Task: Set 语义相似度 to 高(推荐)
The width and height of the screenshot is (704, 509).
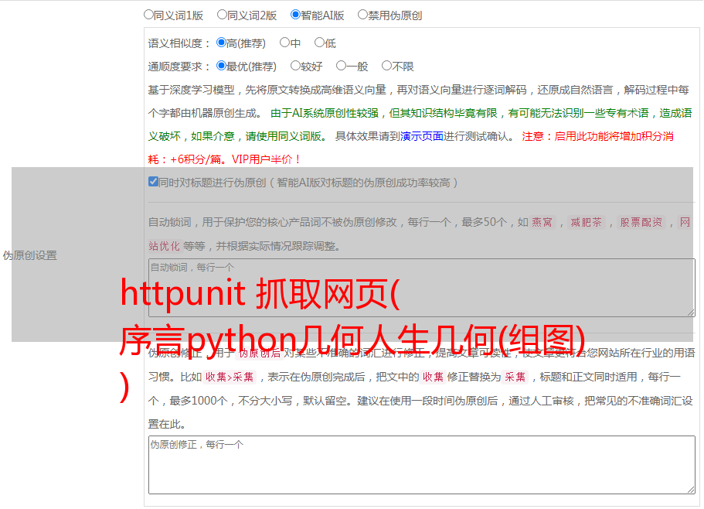Action: [x=221, y=43]
